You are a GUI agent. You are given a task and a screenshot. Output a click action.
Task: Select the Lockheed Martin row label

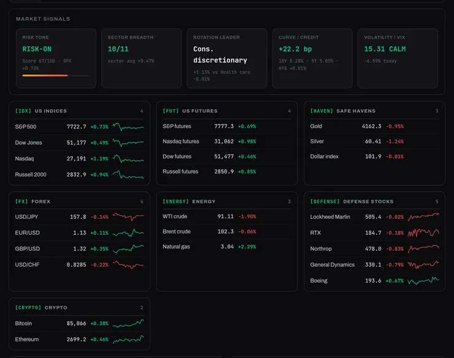tap(330, 217)
